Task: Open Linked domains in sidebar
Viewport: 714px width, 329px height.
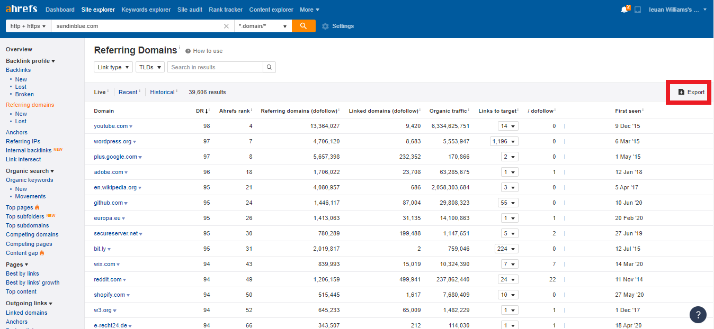Action: click(x=26, y=313)
